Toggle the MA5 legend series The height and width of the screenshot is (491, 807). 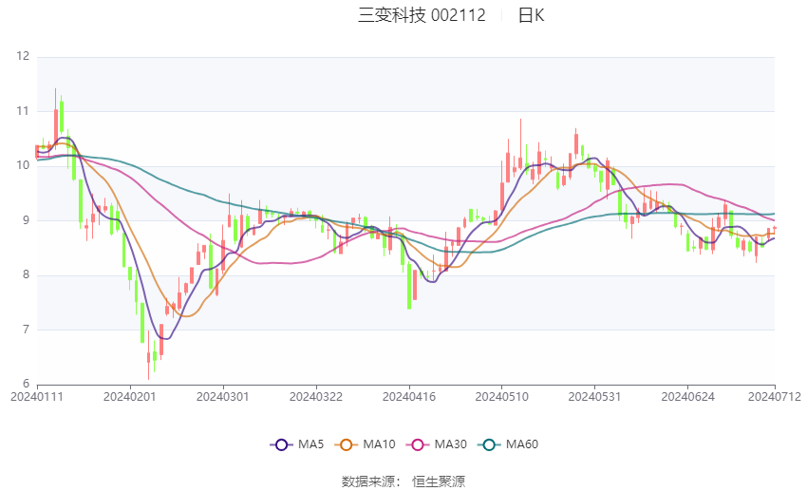pyautogui.click(x=296, y=444)
